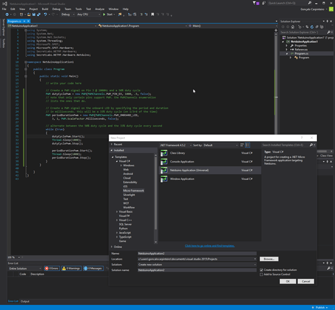Open the Solution dropdown showing Create new solution

[197, 265]
